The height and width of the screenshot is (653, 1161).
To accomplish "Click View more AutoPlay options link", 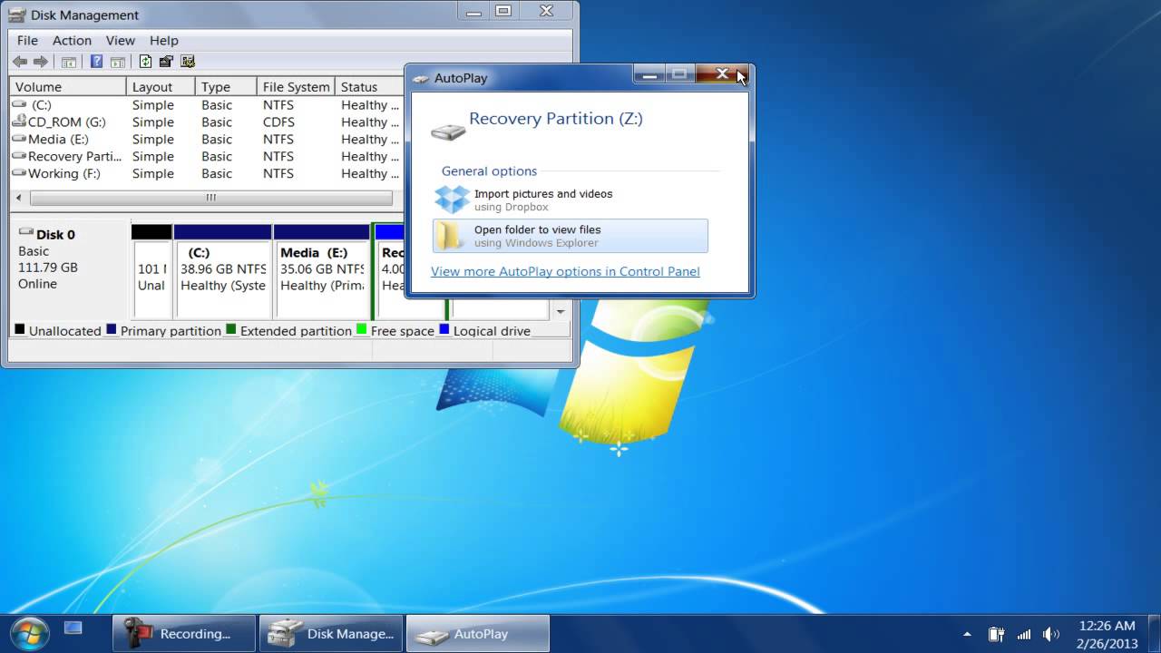I will tap(565, 271).
